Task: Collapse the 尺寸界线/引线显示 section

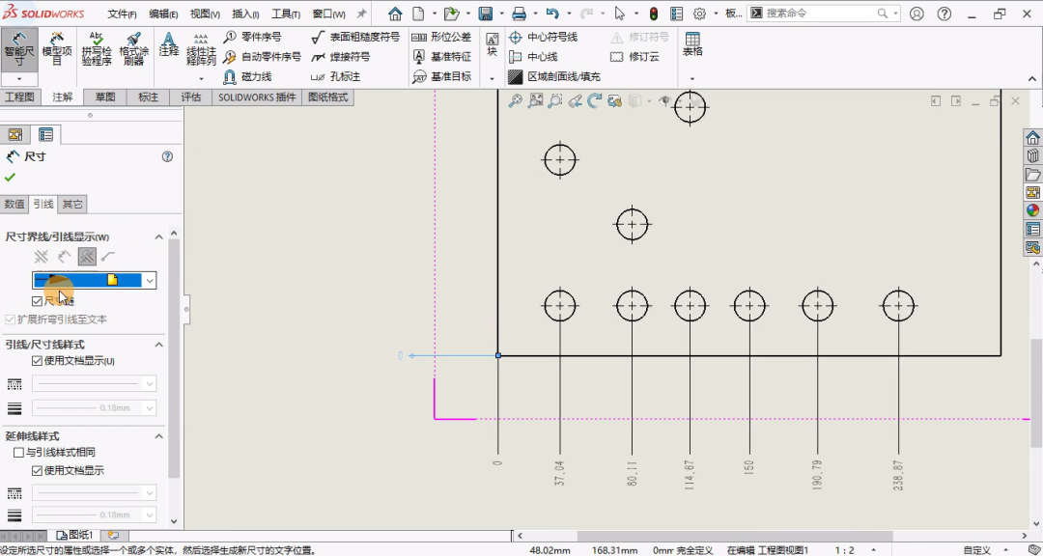Action: click(x=158, y=236)
